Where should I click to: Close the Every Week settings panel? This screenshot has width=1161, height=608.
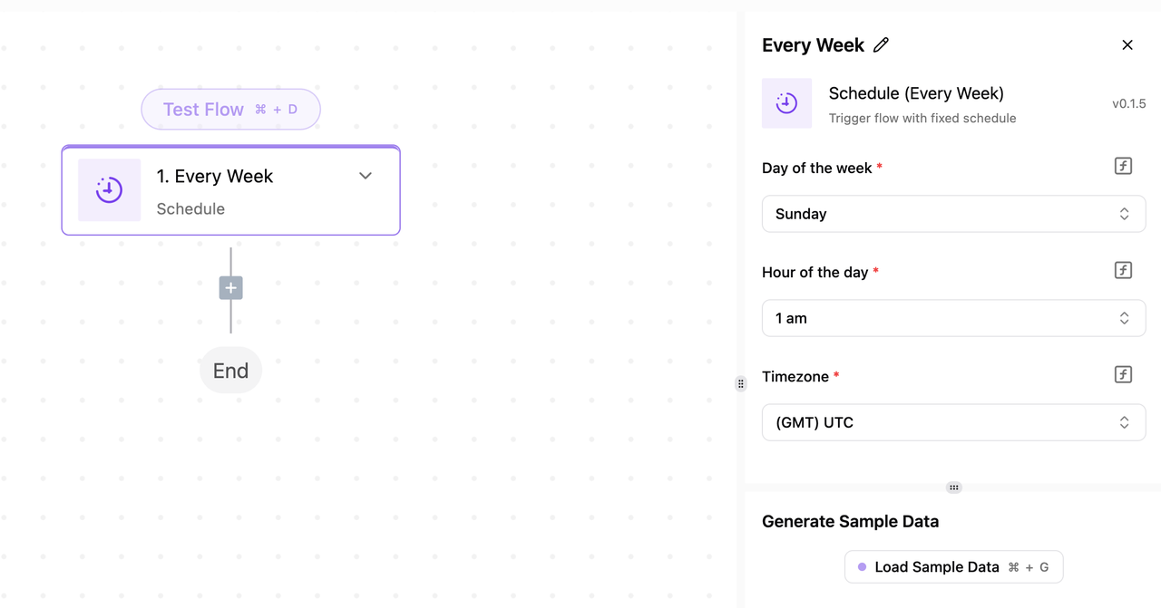1127,45
